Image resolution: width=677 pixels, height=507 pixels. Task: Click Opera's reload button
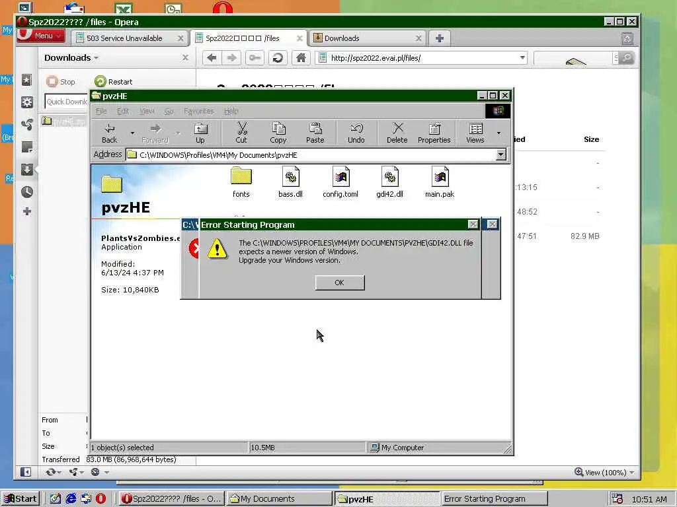[278, 58]
